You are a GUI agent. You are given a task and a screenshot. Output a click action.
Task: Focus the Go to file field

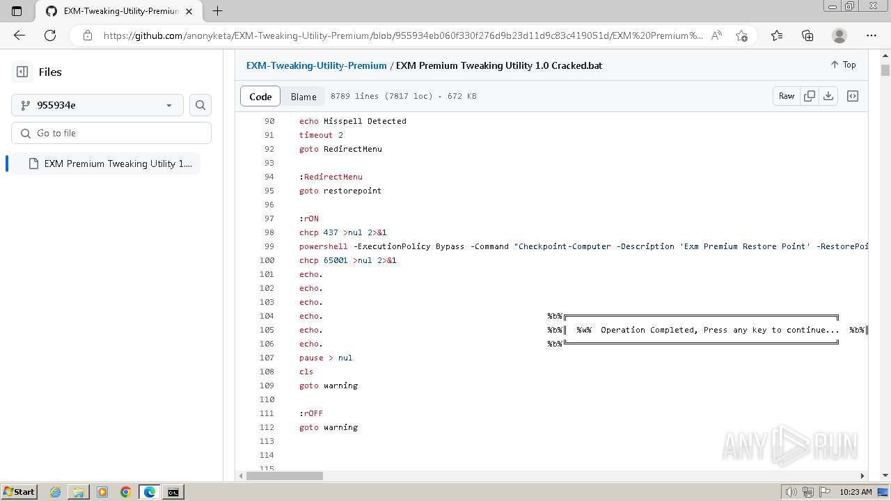coord(111,133)
